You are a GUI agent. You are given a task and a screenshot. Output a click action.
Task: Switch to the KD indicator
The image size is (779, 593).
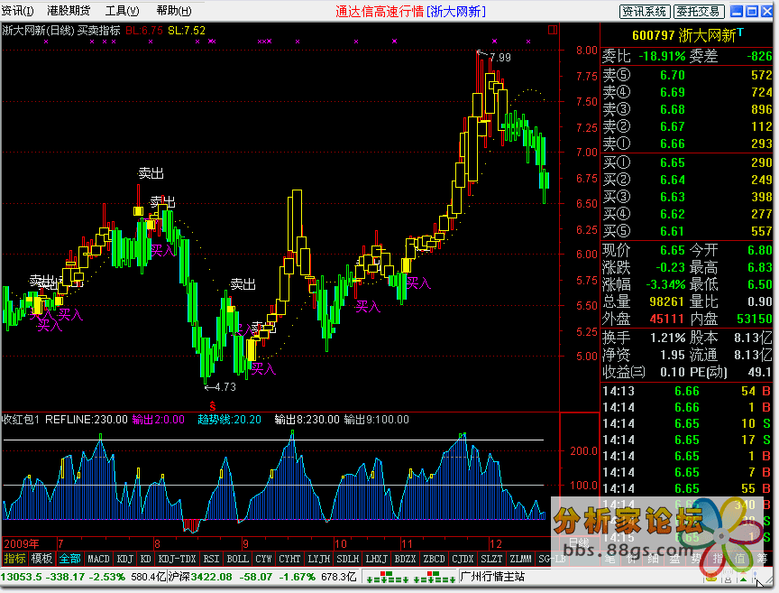pos(145,559)
